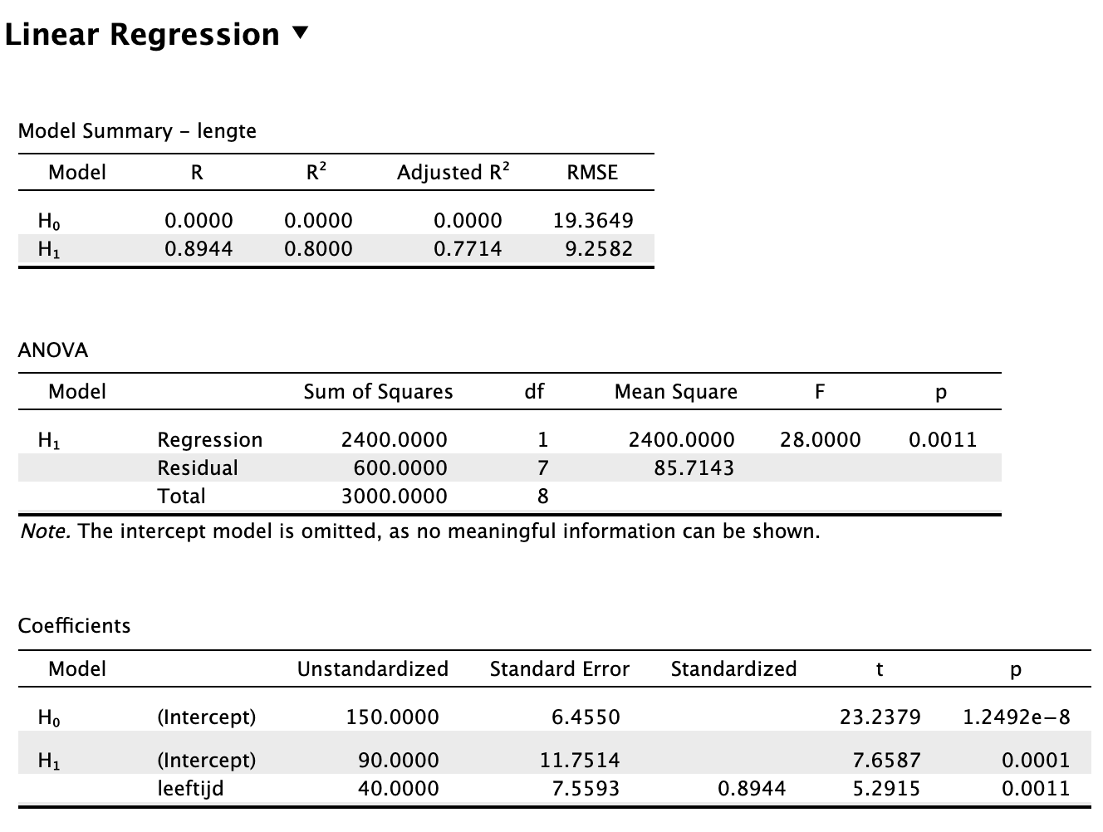Click the Sum of Squares column header

tap(378, 392)
